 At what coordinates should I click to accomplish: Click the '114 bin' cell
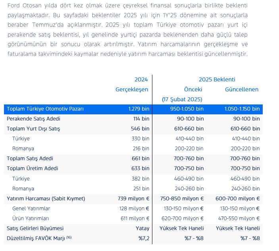(141, 119)
